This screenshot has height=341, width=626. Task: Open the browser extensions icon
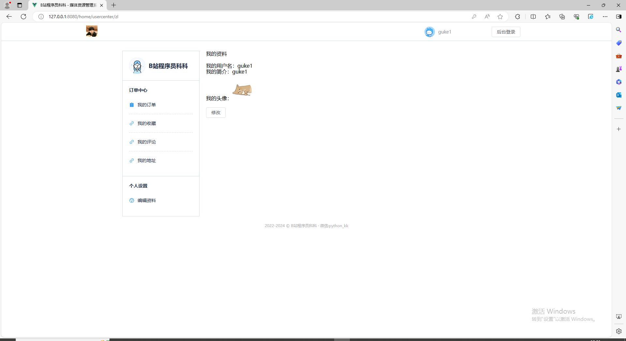pos(517,17)
